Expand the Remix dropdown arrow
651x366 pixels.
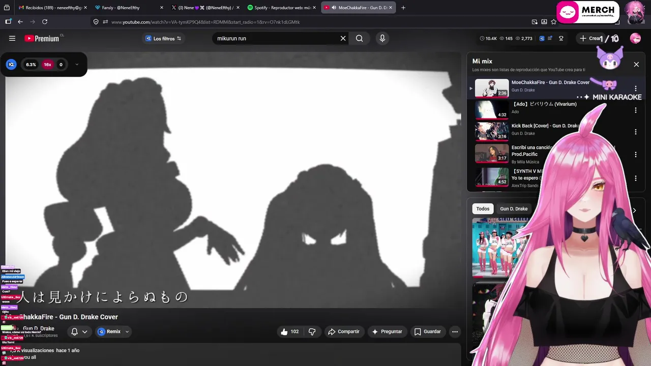click(127, 331)
